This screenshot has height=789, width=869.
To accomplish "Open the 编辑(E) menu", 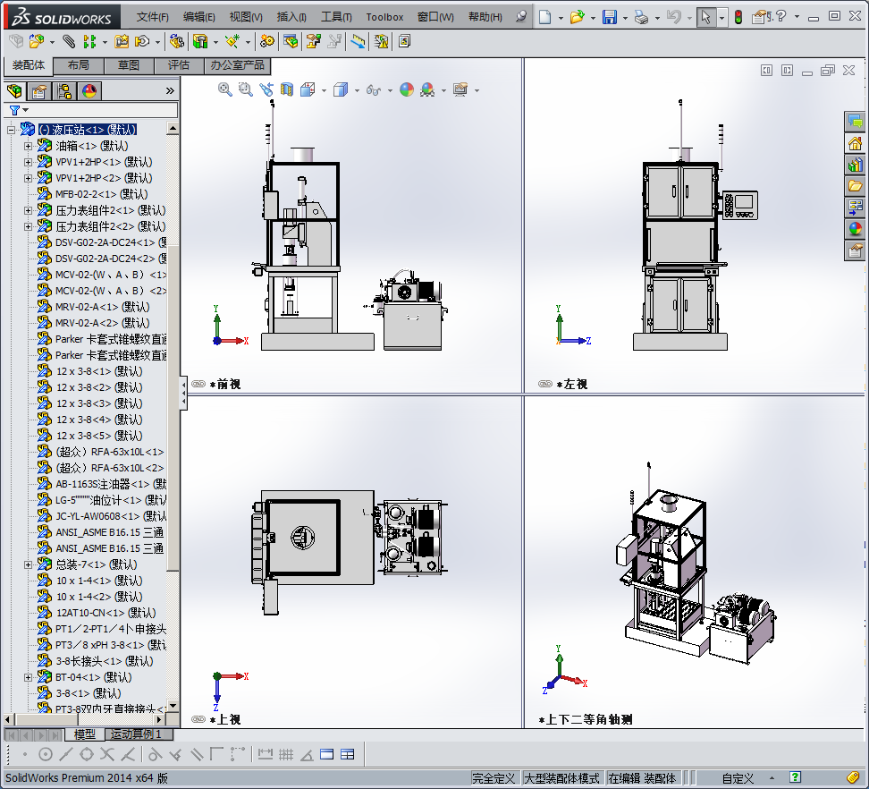I will (199, 17).
